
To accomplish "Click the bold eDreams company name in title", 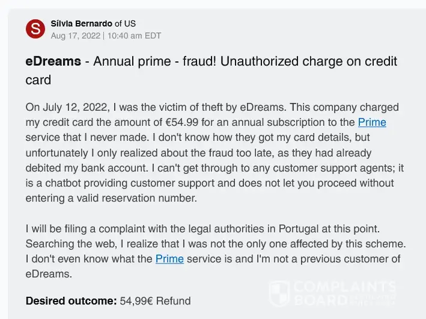I will [x=54, y=62].
